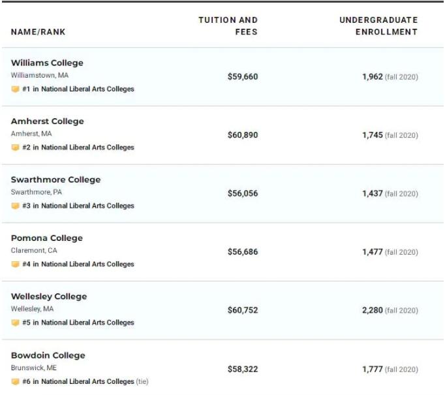Click the badge icon beside #4 ranking

point(15,264)
